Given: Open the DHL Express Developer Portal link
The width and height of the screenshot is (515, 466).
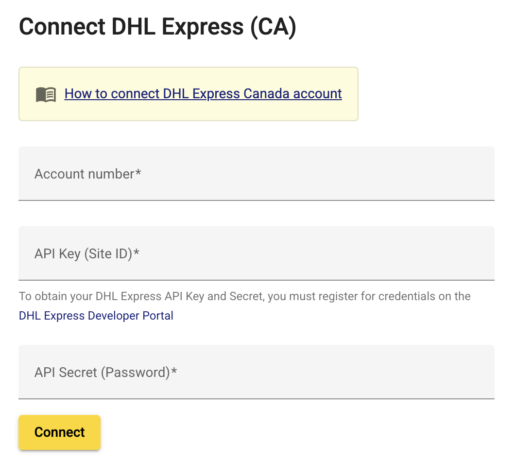Looking at the screenshot, I should coord(96,316).
